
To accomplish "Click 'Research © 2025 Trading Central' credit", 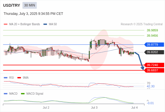I will click(x=142, y=24).
